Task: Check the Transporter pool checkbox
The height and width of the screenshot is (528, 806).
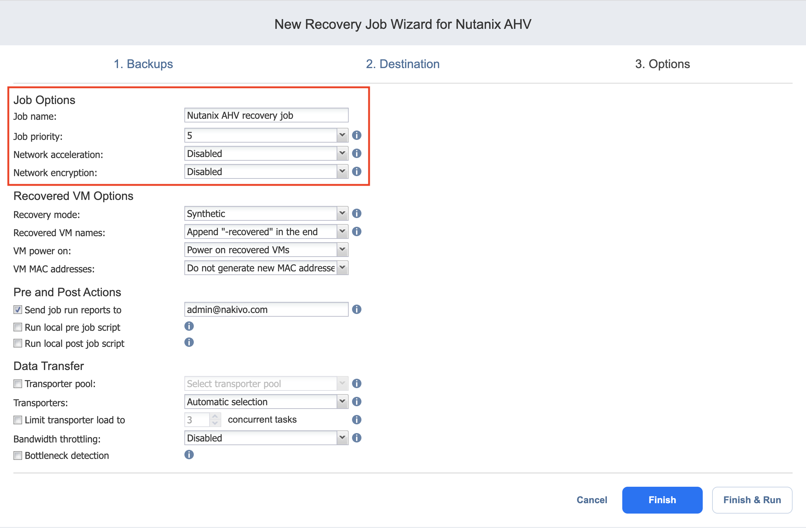Action: tap(18, 384)
